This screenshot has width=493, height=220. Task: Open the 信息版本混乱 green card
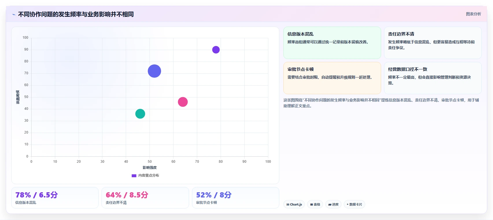point(332,43)
